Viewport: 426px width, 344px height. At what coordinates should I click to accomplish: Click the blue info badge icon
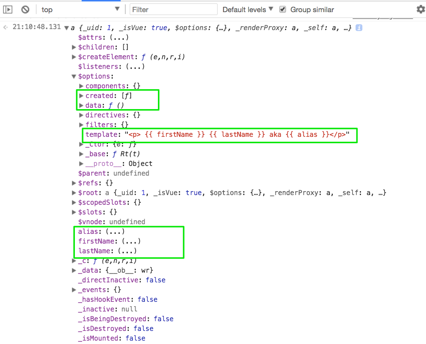coord(359,28)
